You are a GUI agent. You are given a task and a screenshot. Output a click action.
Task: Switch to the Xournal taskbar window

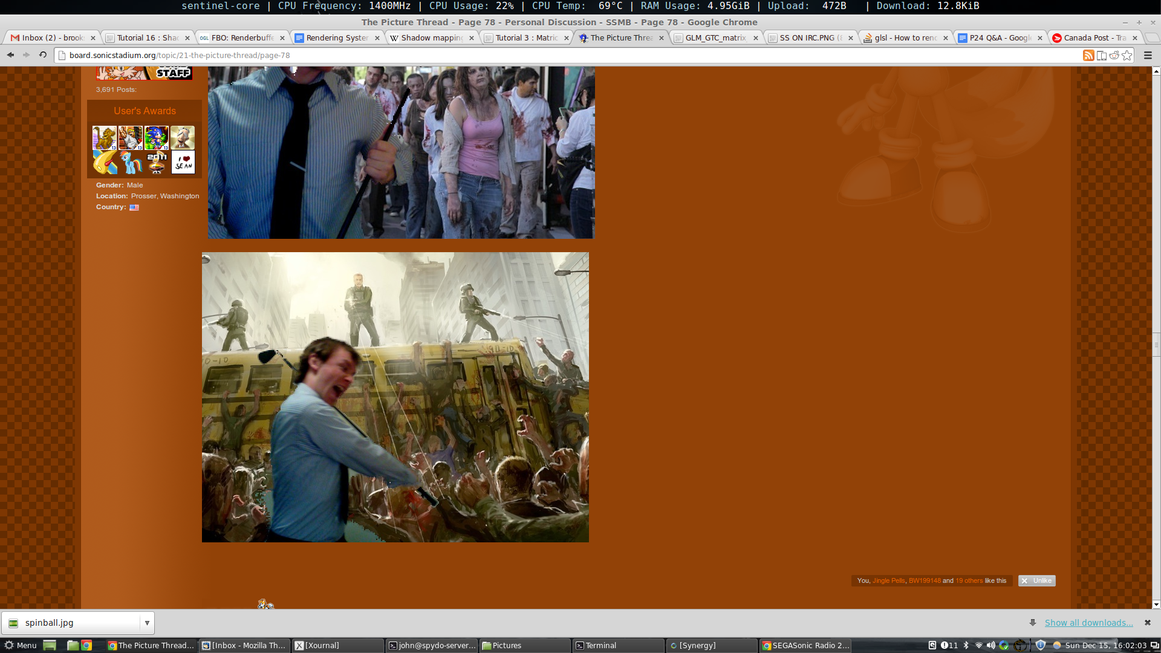338,645
